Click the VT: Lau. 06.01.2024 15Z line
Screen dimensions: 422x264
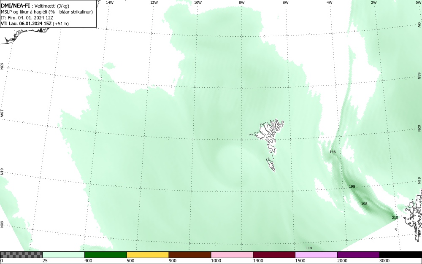(x=35, y=24)
